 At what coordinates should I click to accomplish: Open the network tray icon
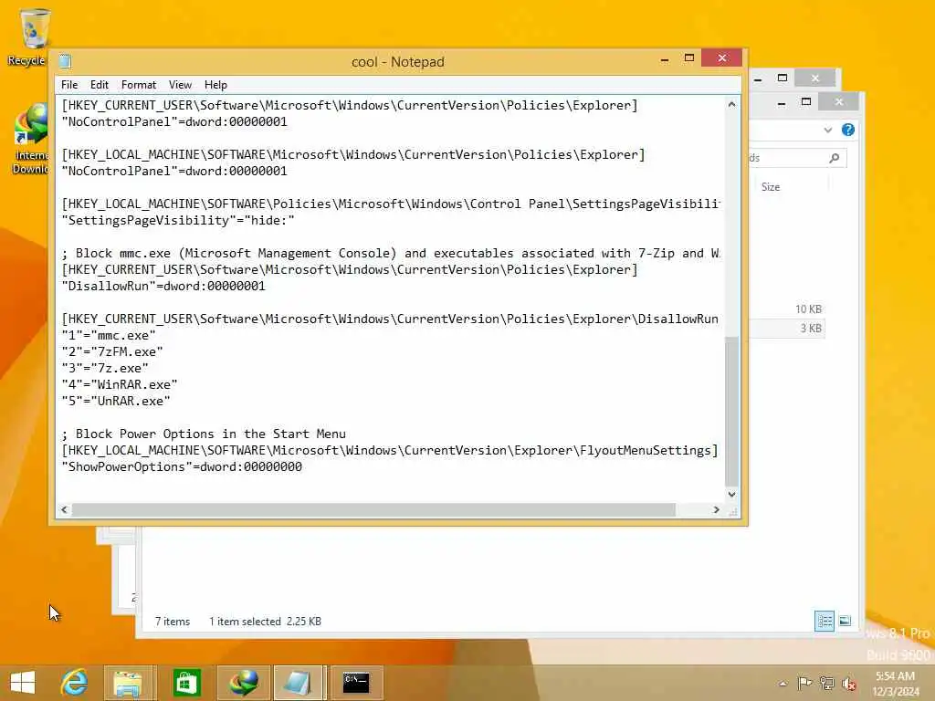click(x=826, y=683)
